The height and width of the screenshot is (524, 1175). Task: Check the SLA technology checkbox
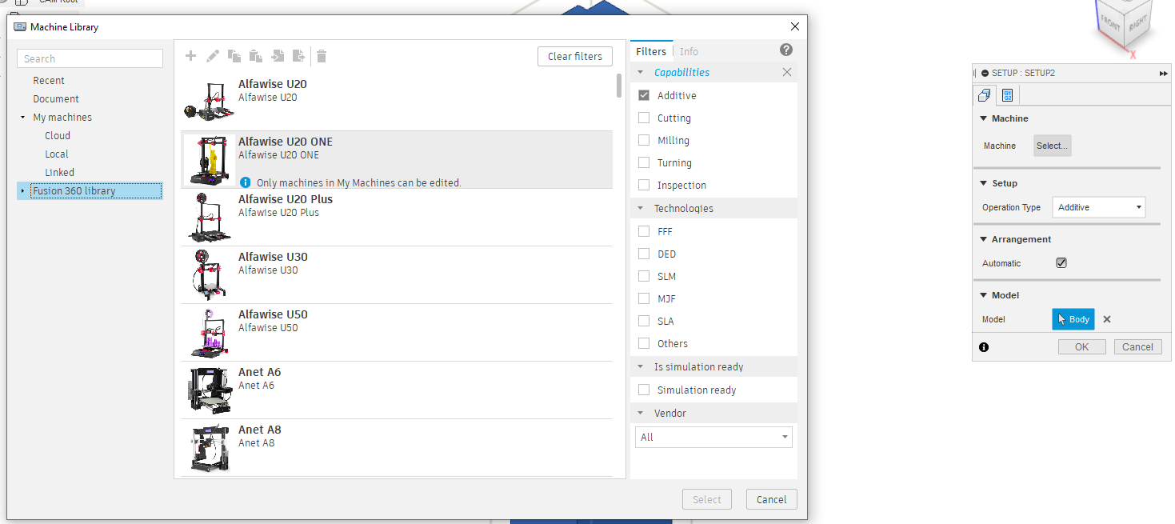tap(644, 321)
